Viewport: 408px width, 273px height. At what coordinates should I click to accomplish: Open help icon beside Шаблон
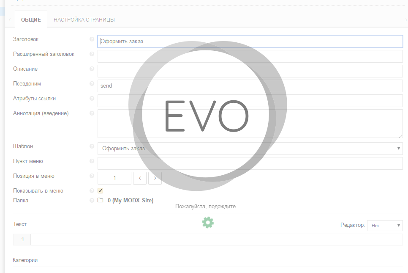[92, 146]
